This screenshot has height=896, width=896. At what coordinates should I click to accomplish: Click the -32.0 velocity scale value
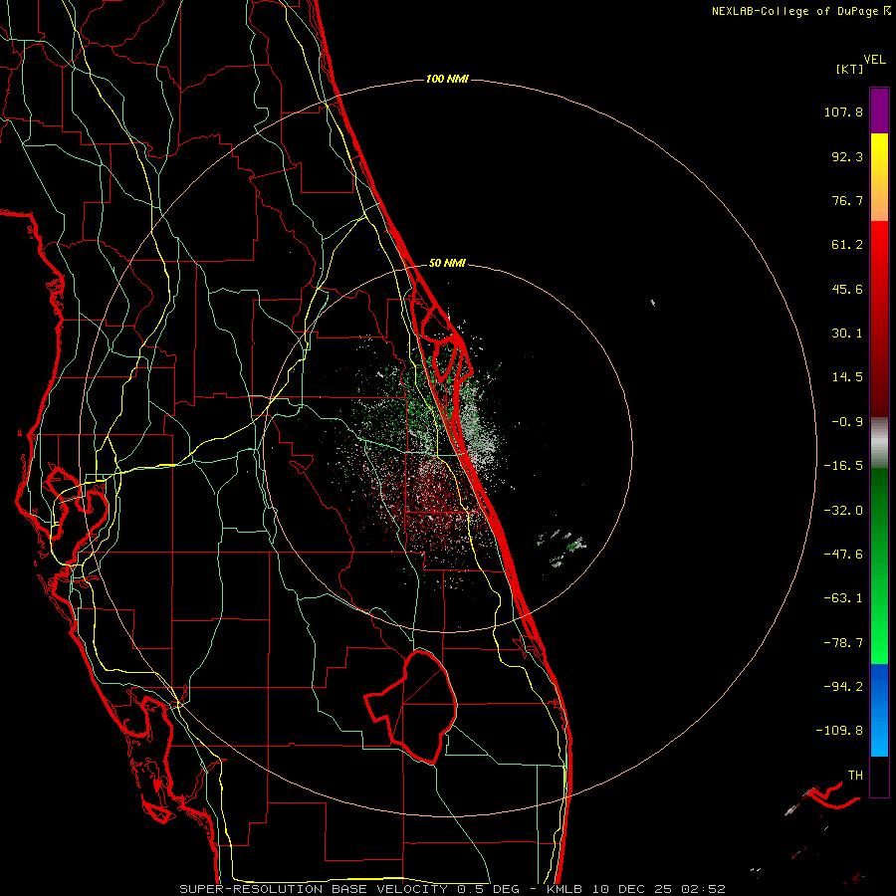click(843, 511)
